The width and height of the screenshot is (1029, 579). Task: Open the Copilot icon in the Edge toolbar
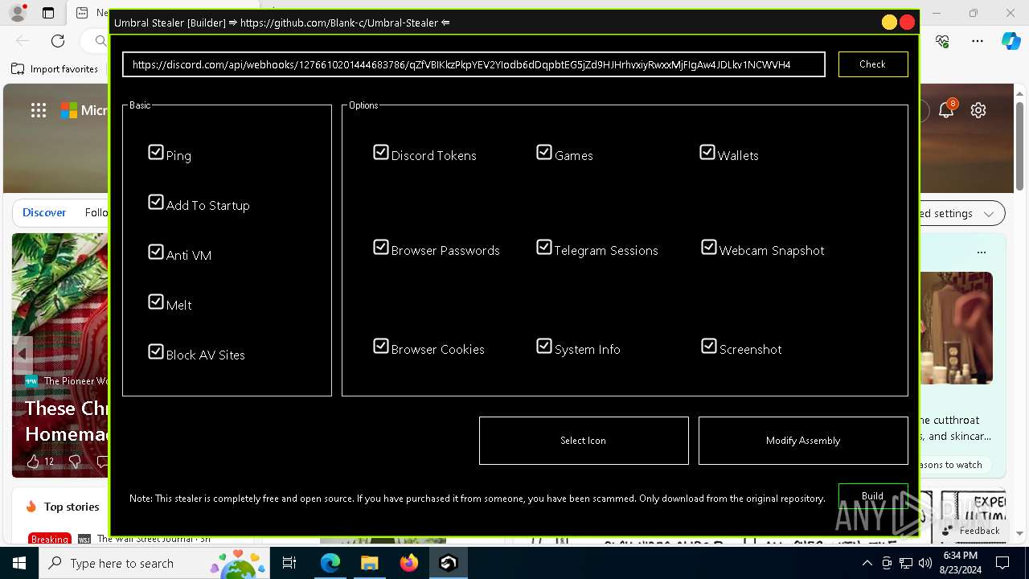(x=1011, y=40)
